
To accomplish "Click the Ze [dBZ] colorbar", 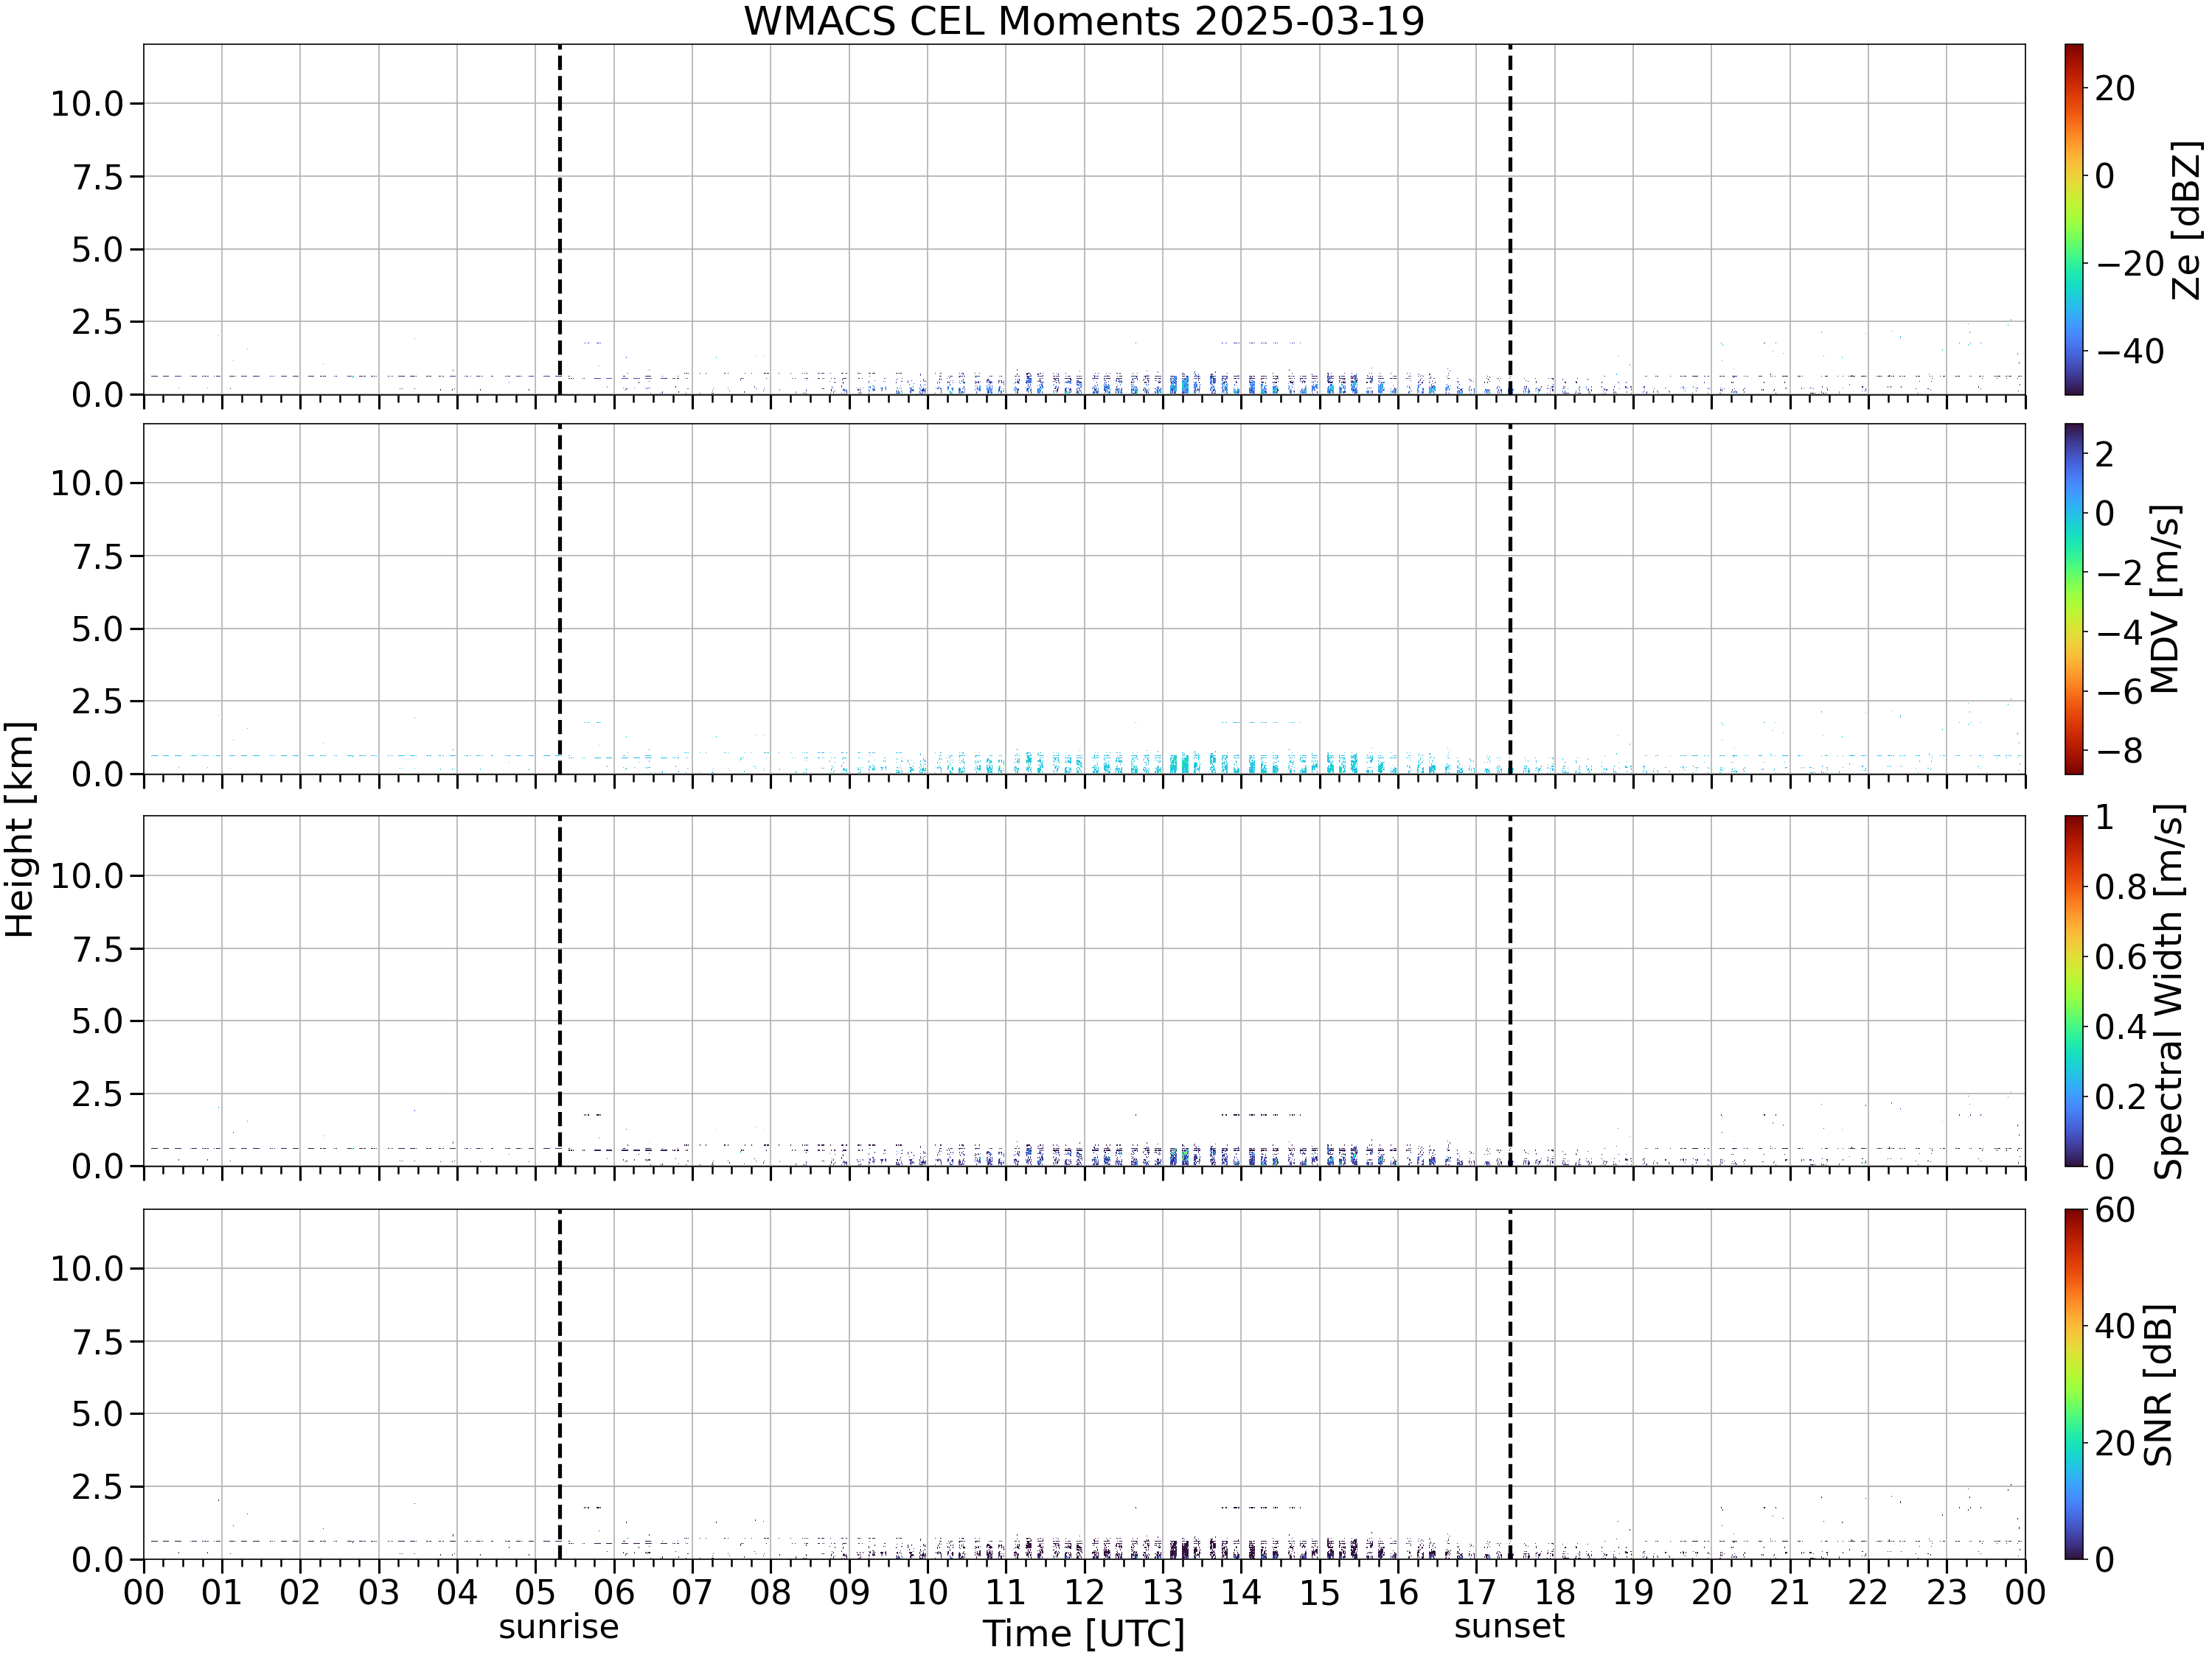I will pyautogui.click(x=2074, y=219).
